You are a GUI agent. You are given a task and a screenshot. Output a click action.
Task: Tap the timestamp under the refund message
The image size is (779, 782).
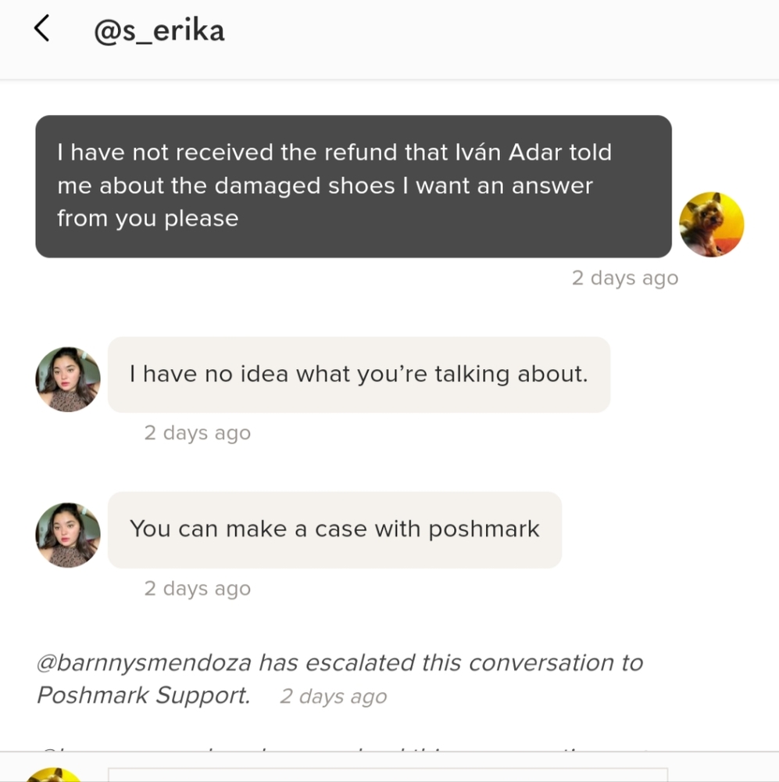click(625, 278)
